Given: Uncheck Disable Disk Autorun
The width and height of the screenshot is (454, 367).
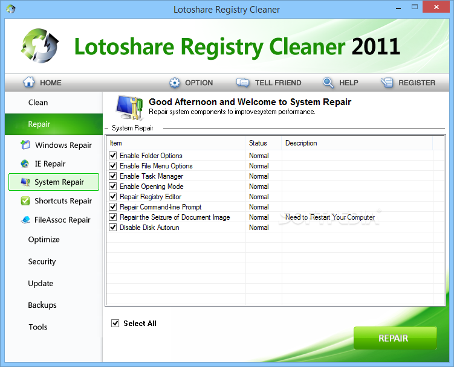Looking at the screenshot, I should 112,228.
